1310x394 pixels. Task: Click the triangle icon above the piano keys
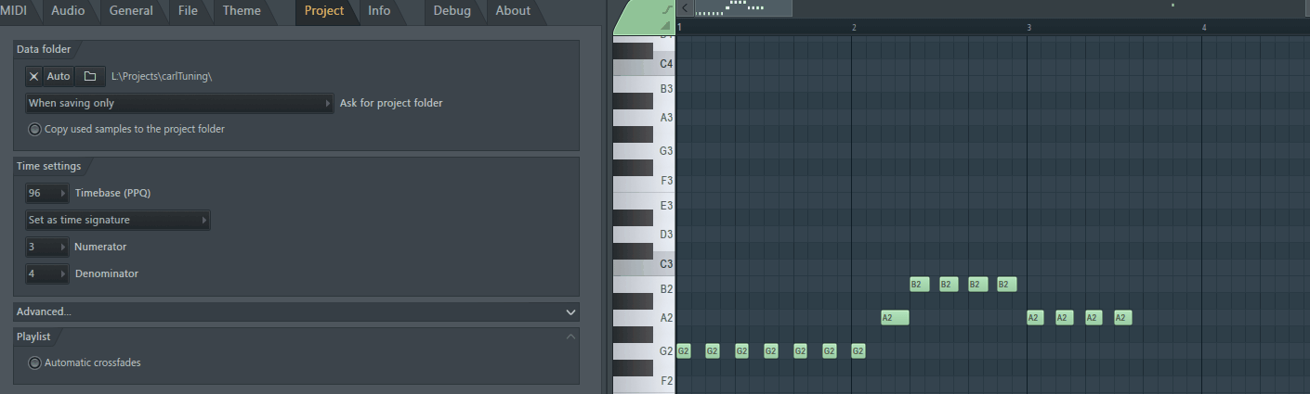coord(666,25)
